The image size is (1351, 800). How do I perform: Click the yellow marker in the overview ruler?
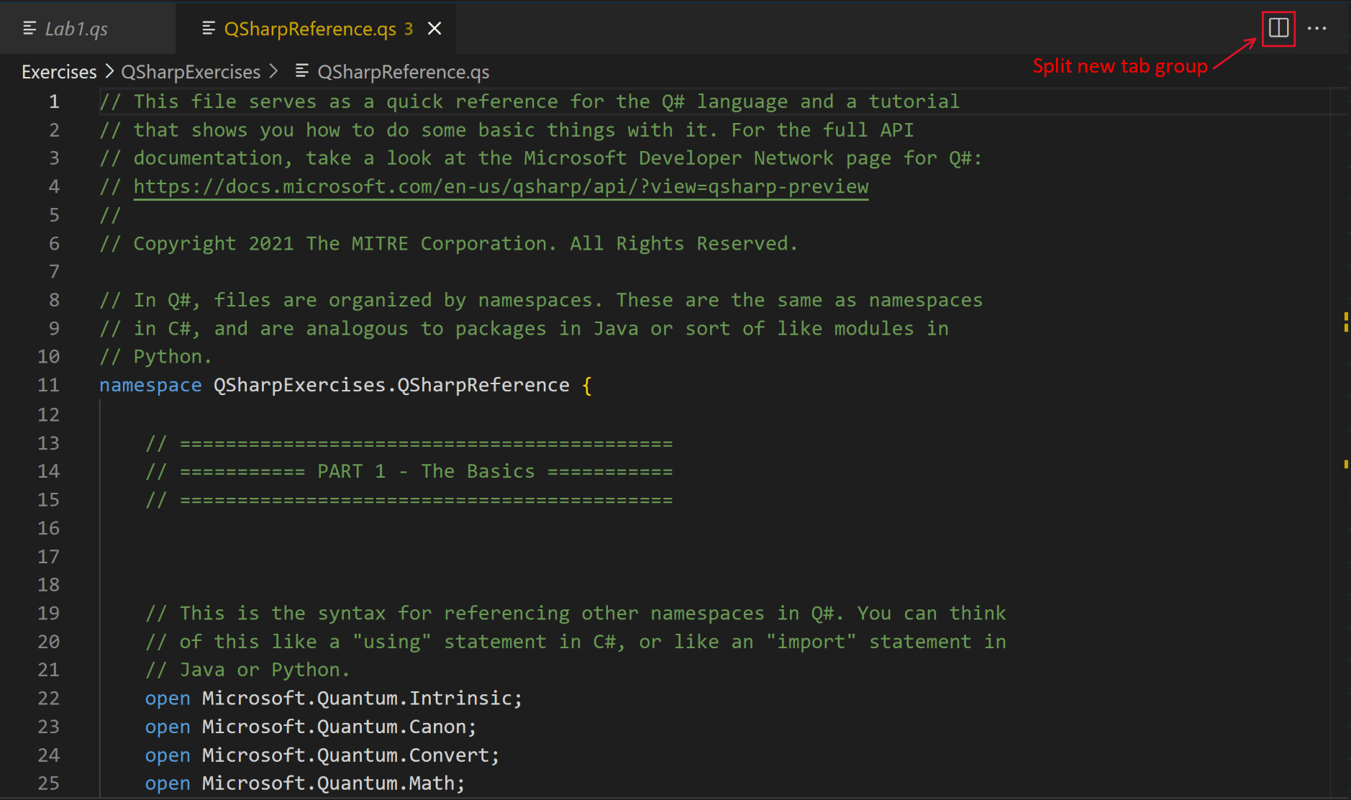1345,322
